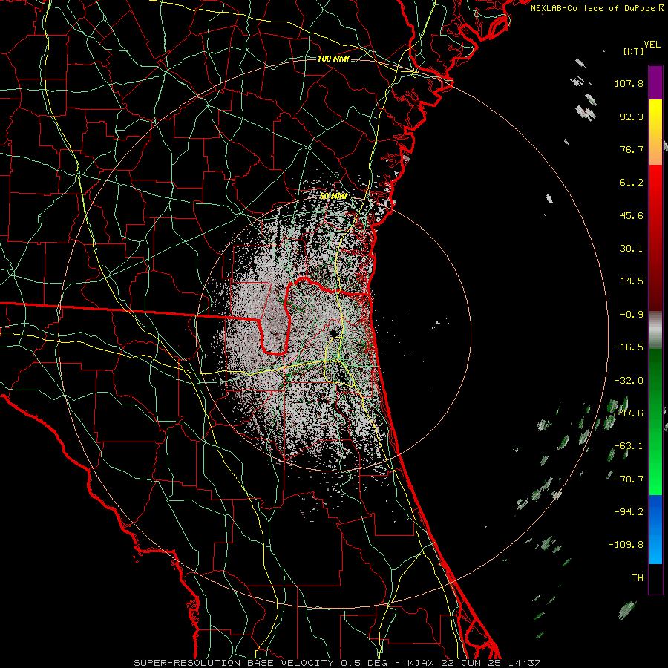Click the 14.5 value on velocity scale

pyautogui.click(x=632, y=281)
